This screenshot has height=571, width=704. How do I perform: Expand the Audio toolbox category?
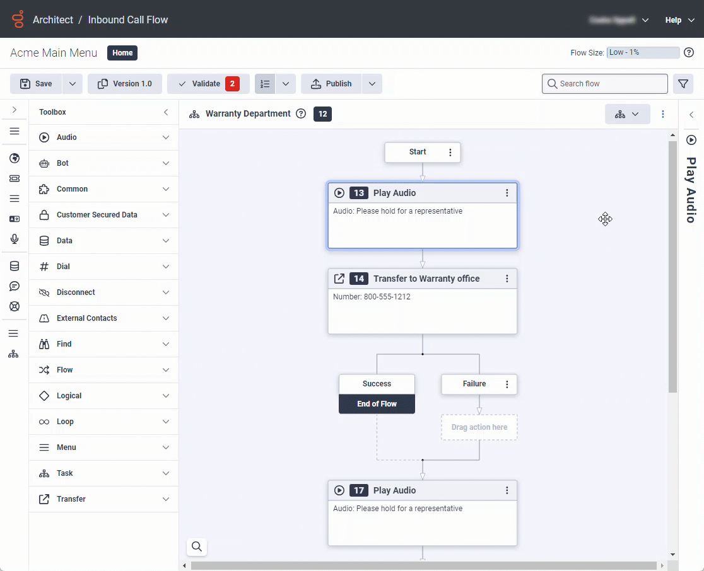click(103, 137)
